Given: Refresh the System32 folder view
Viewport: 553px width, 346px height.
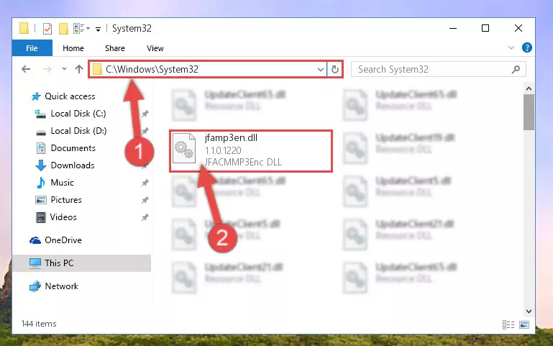Looking at the screenshot, I should pyautogui.click(x=334, y=70).
